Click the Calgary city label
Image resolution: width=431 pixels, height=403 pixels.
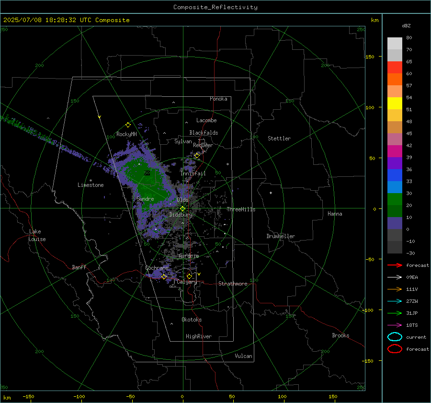[x=187, y=282]
